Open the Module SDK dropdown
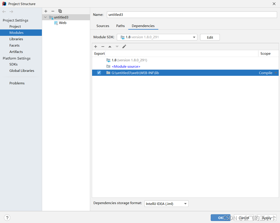280x223 pixels. click(x=194, y=37)
